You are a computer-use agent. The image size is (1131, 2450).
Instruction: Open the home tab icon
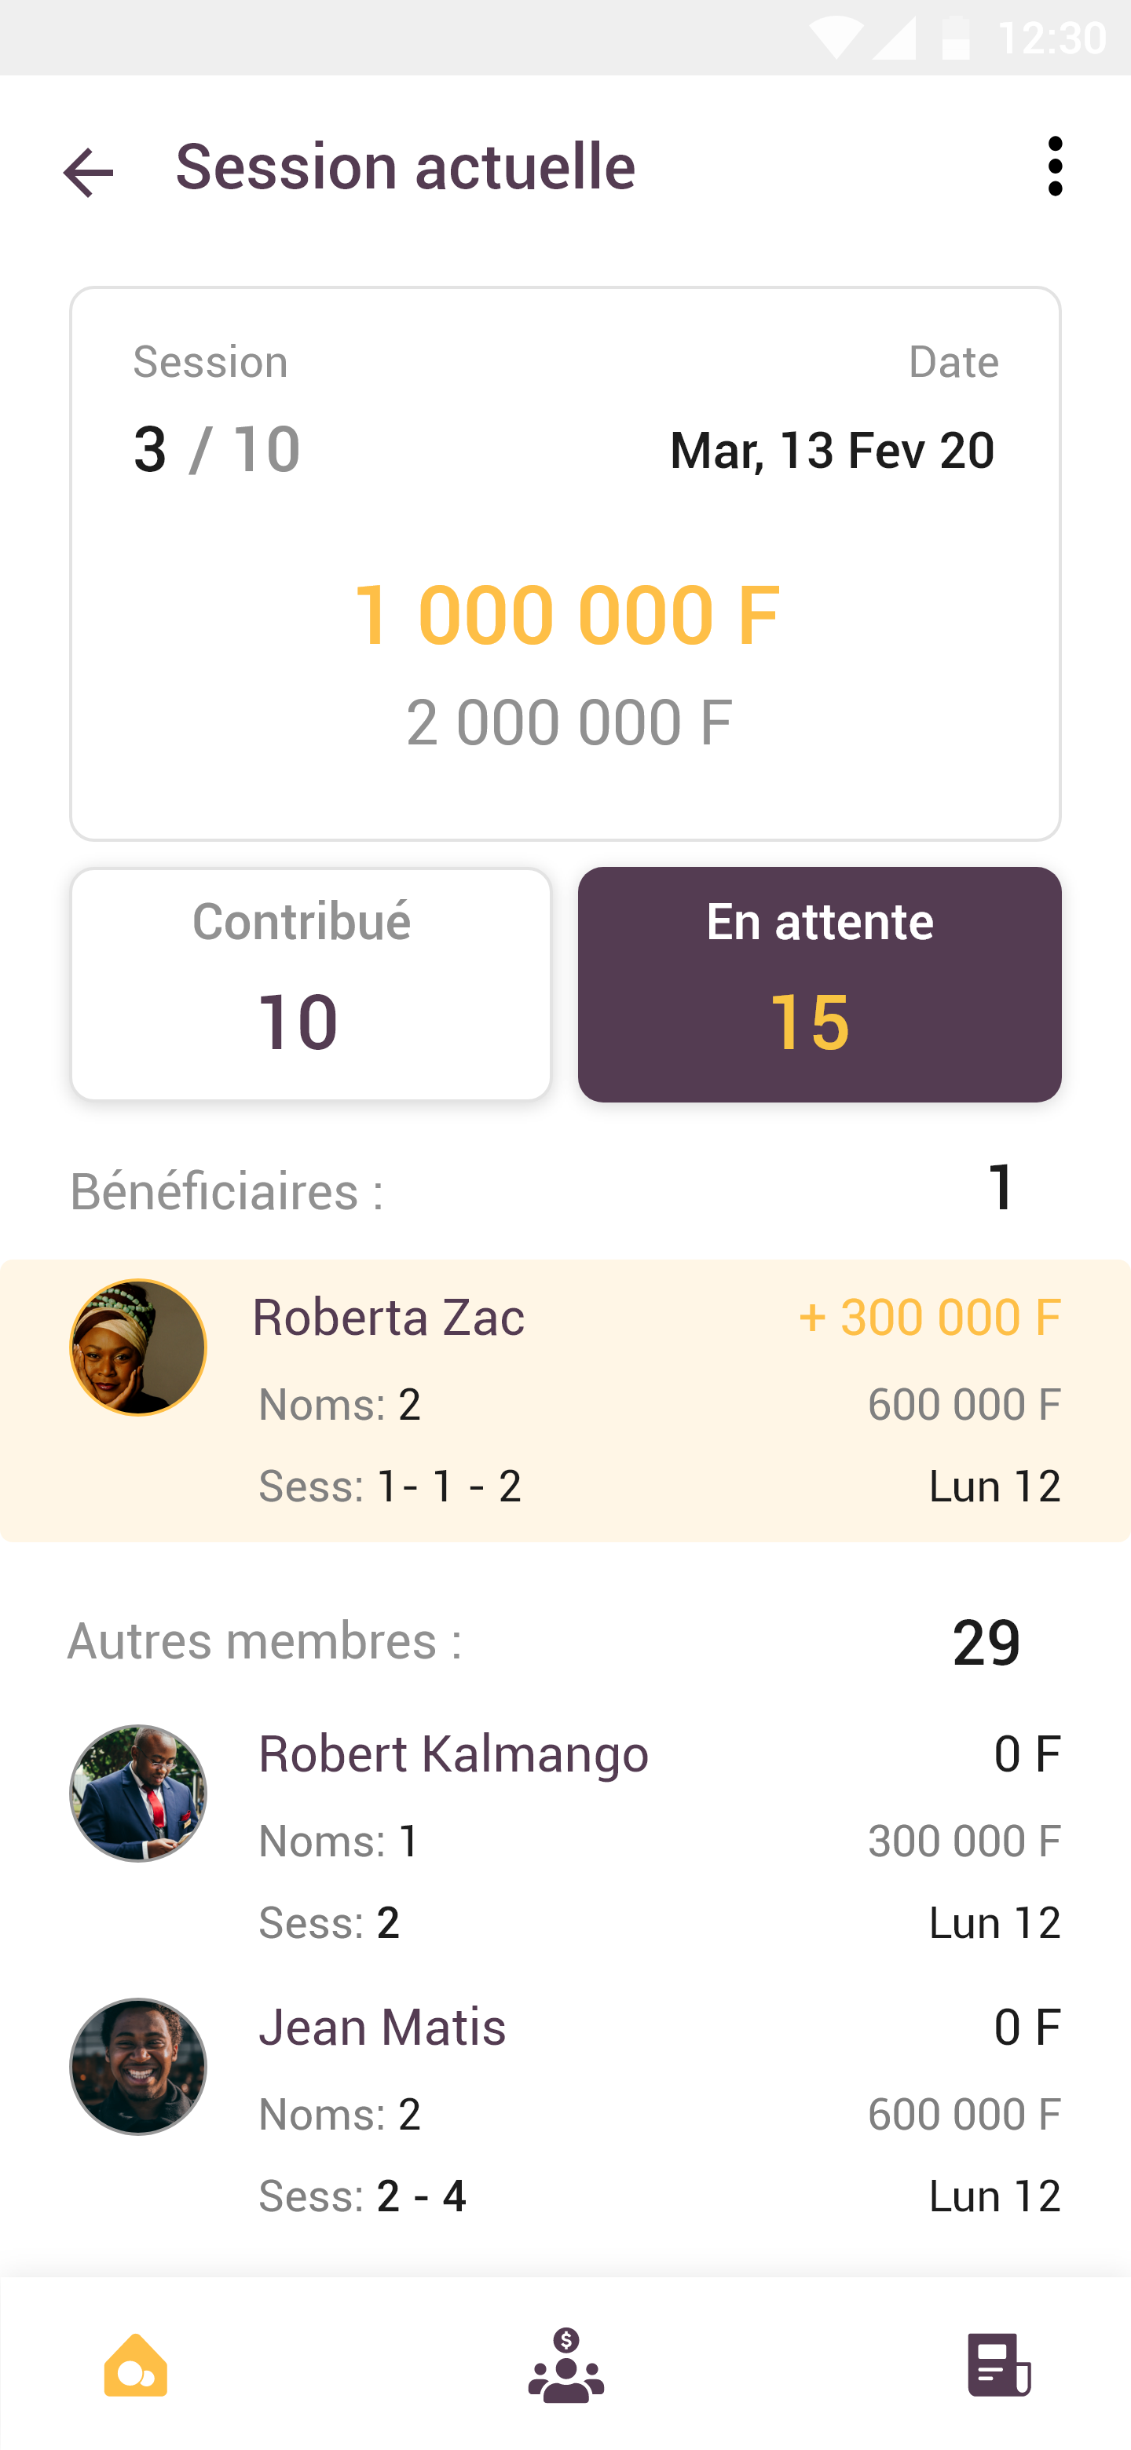136,2364
